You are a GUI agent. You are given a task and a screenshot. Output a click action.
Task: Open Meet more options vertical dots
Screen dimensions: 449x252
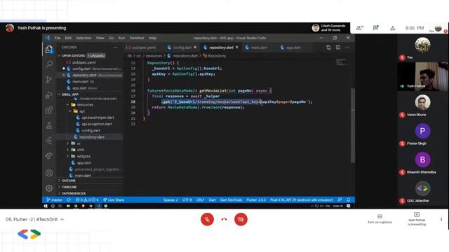tap(441, 219)
